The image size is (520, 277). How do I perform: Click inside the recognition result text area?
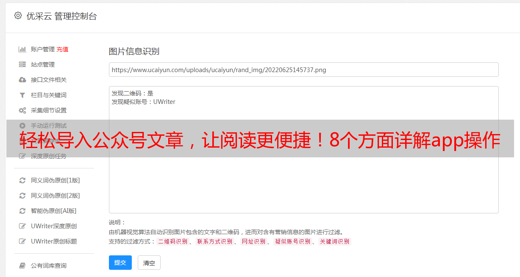coord(303,150)
